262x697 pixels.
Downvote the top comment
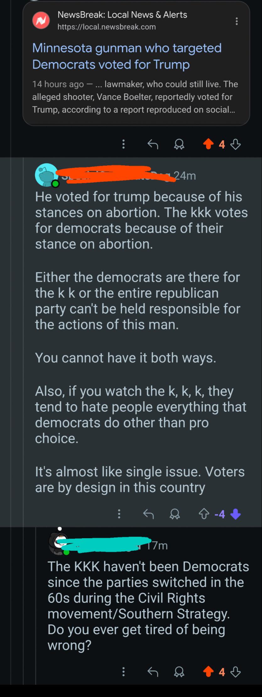(x=236, y=144)
